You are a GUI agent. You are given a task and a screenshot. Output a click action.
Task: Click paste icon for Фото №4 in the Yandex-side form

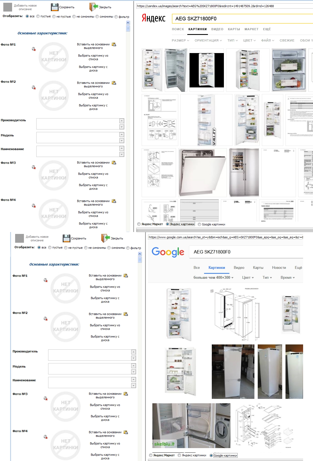[114, 201]
